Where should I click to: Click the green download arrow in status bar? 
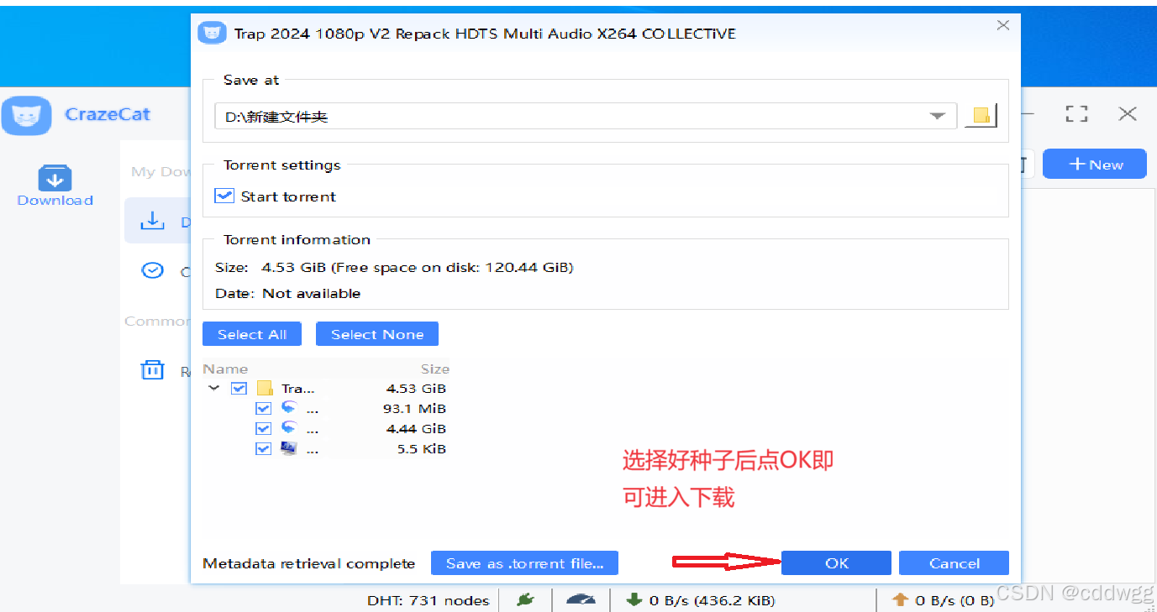pyautogui.click(x=634, y=600)
